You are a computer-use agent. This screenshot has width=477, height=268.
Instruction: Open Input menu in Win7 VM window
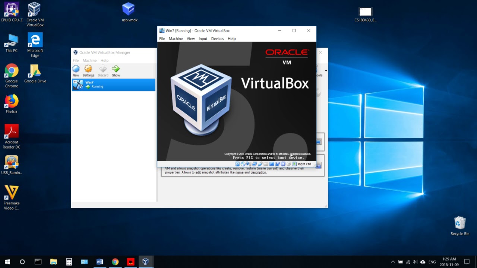(x=203, y=39)
